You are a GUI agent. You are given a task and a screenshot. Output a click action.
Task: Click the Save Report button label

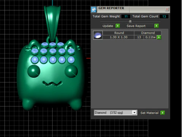[x=136, y=26]
